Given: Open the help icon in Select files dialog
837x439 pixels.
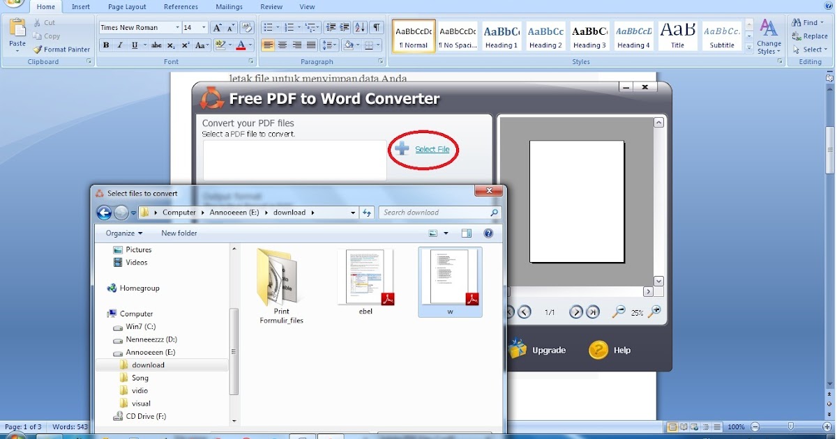Looking at the screenshot, I should pyautogui.click(x=488, y=233).
